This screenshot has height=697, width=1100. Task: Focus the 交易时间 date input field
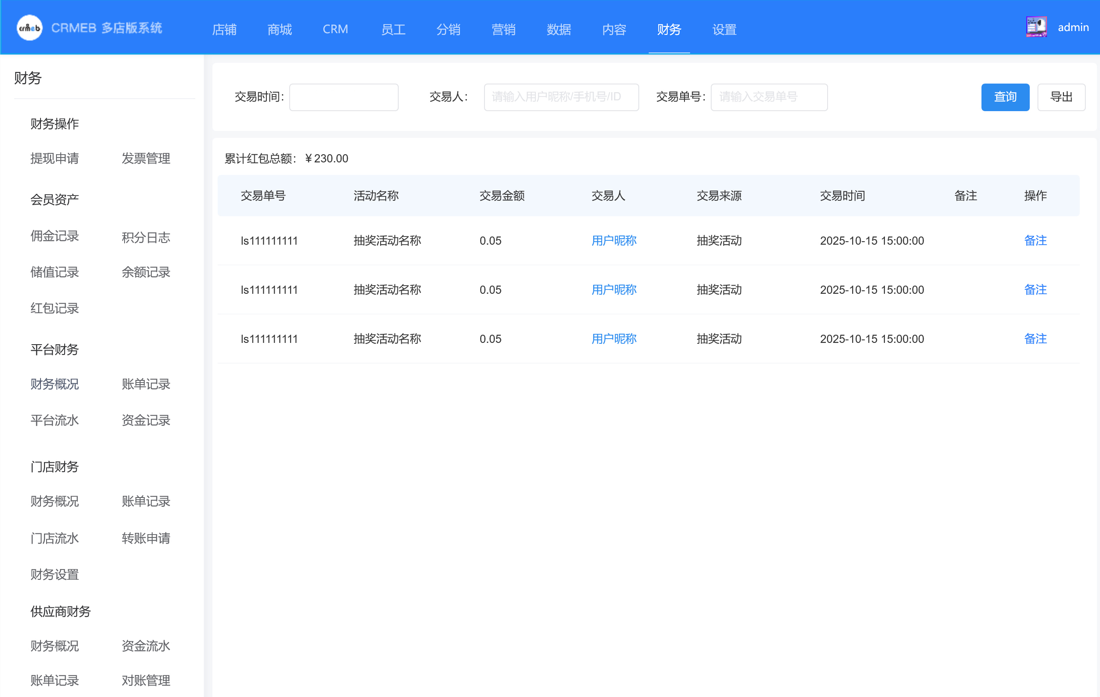tap(344, 97)
